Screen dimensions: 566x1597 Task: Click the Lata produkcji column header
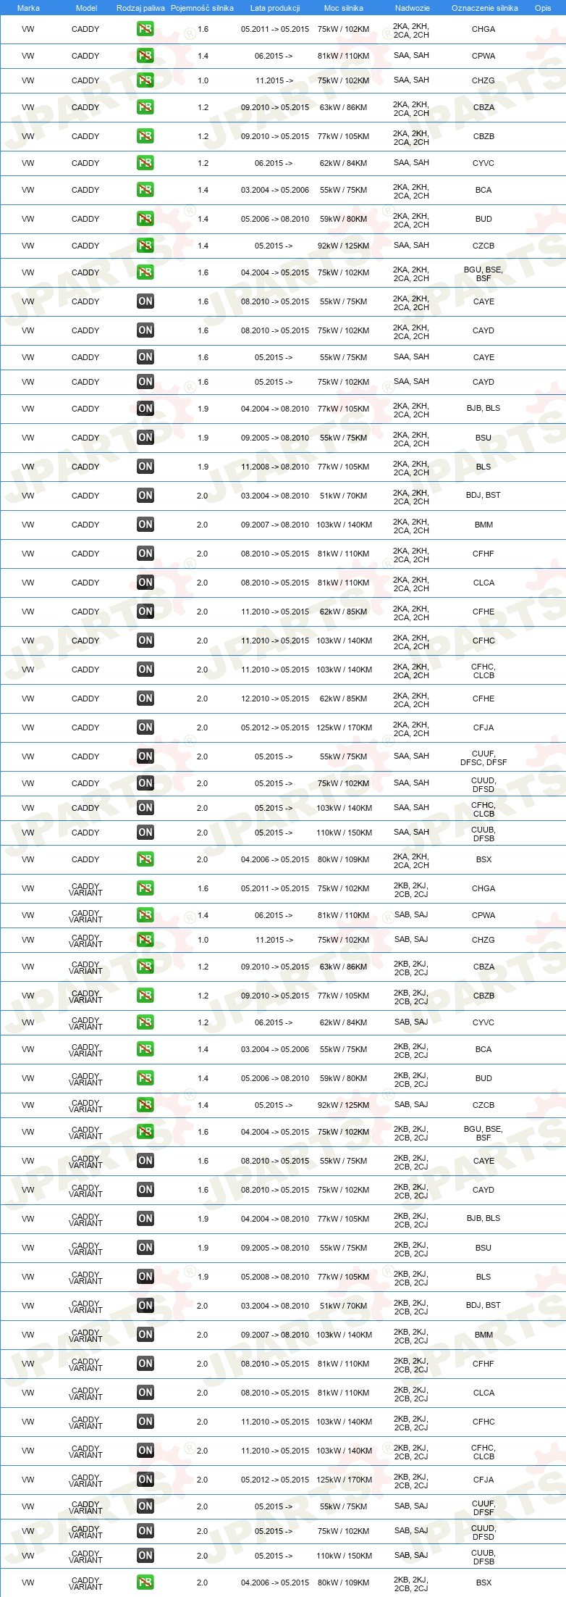(275, 8)
